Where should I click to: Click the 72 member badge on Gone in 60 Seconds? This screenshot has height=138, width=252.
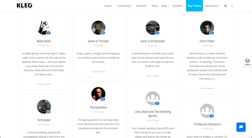157,33
